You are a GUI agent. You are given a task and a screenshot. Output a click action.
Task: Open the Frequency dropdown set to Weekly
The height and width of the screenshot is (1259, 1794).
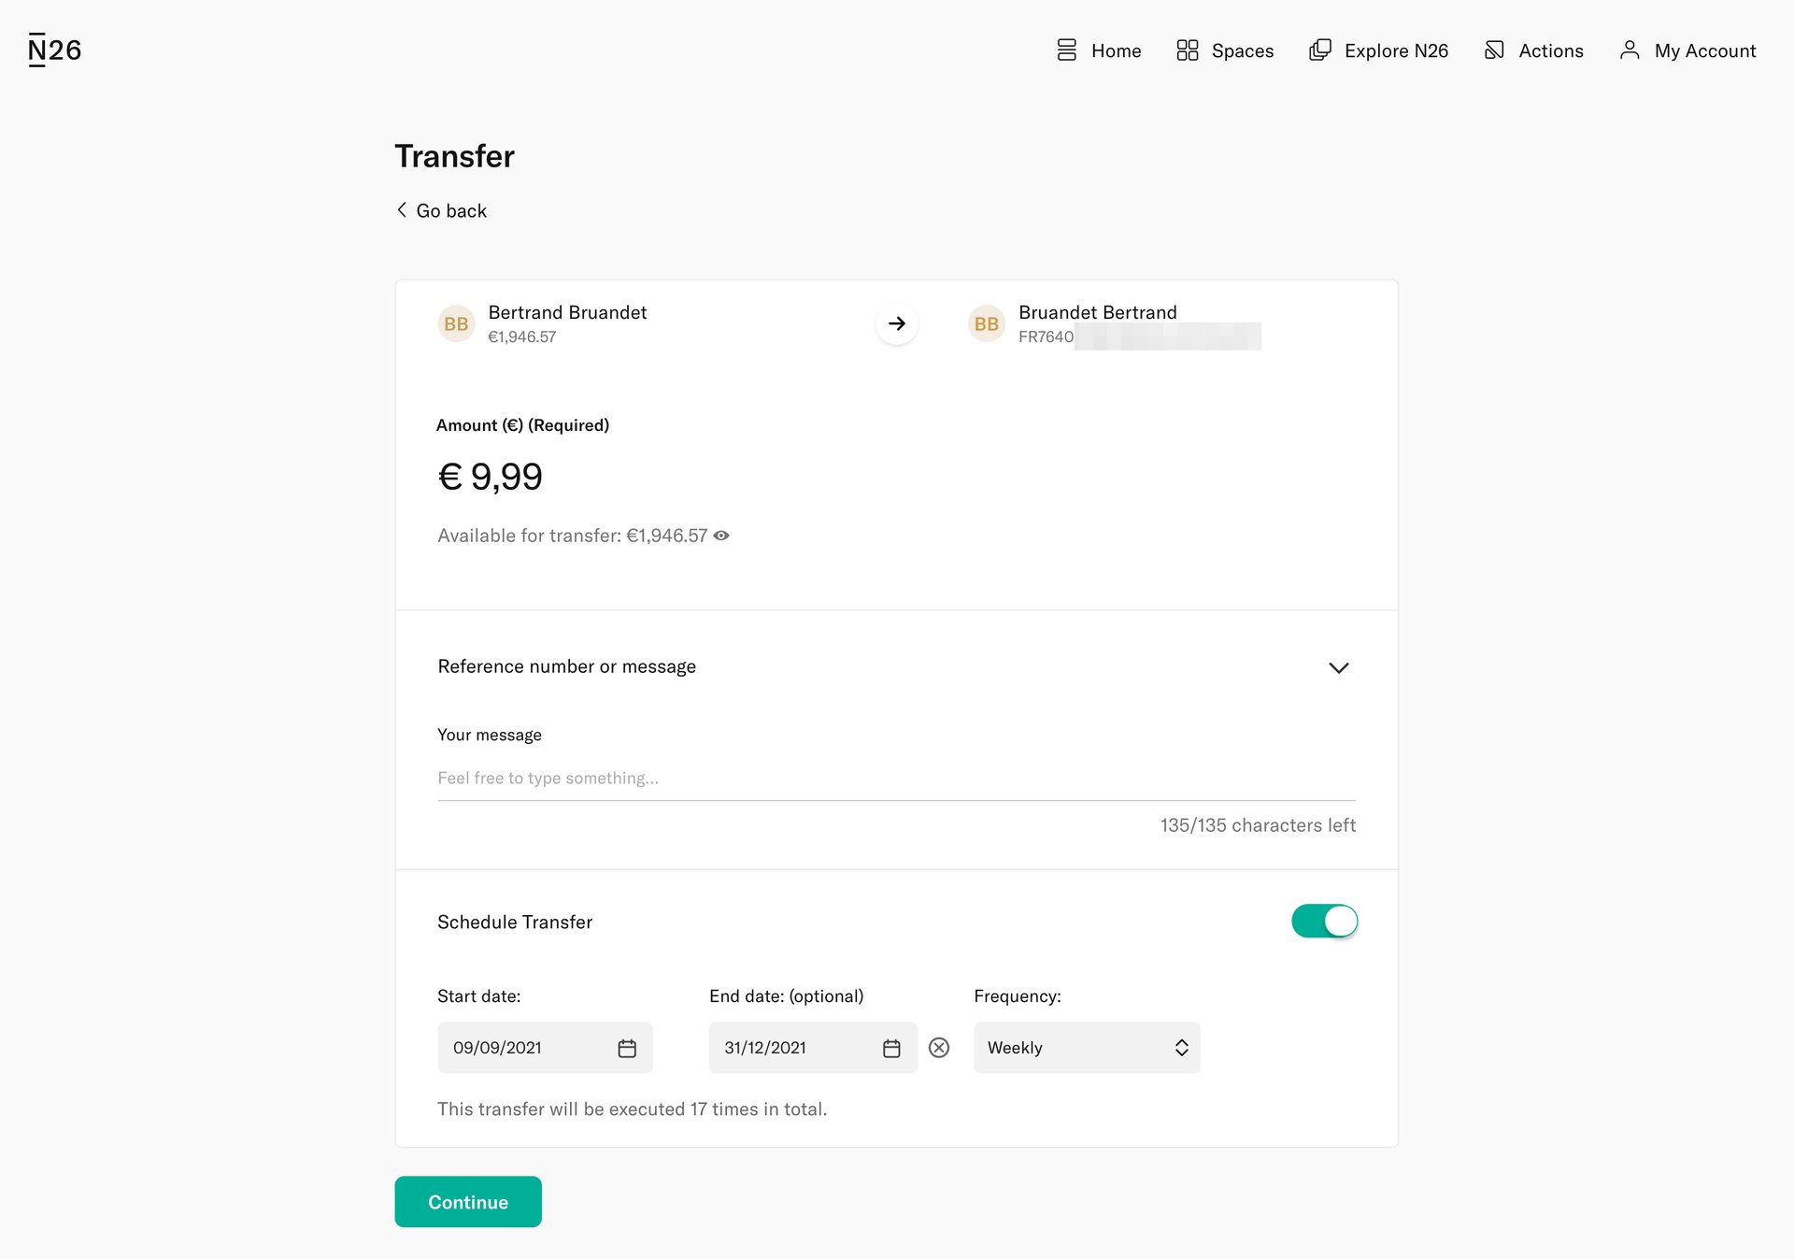pos(1086,1048)
